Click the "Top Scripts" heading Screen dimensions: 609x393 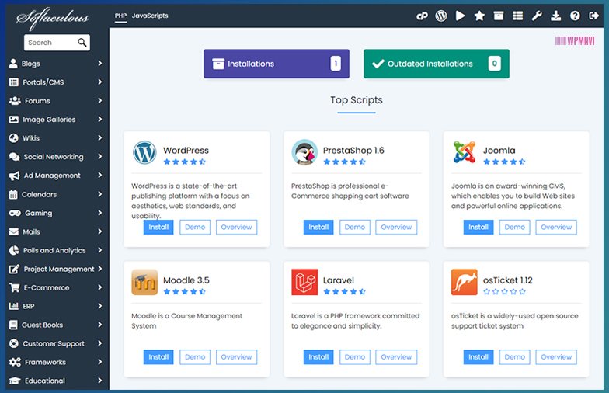[357, 100]
